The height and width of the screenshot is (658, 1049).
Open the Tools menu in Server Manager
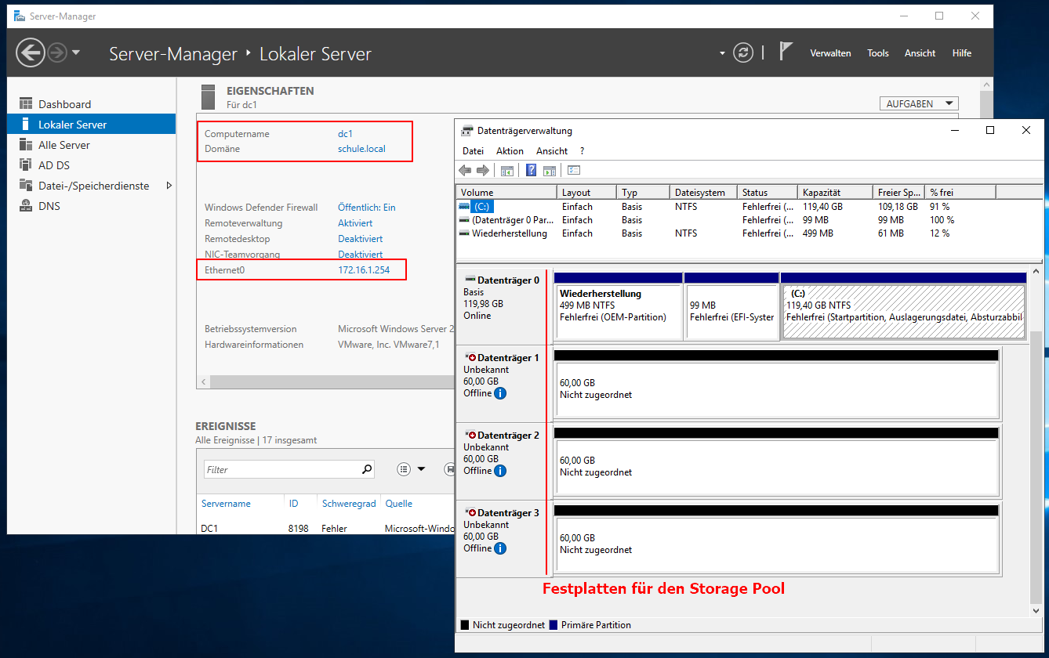(x=877, y=52)
